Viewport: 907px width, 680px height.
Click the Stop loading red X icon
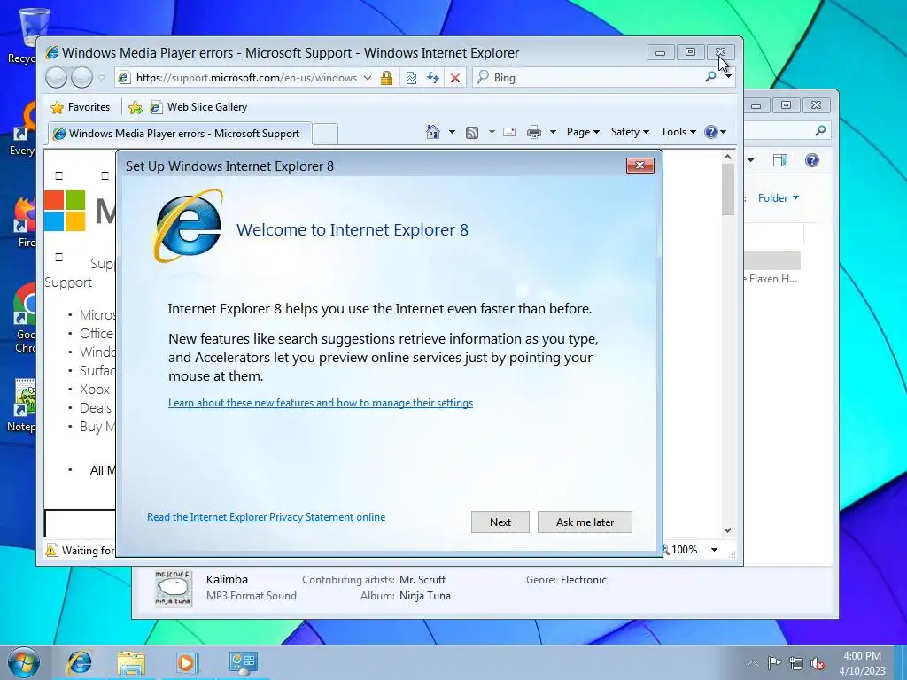coord(455,78)
